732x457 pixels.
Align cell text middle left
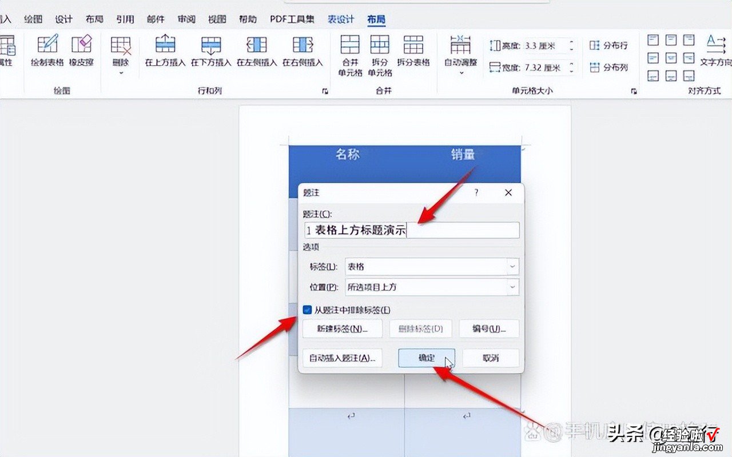coord(653,58)
